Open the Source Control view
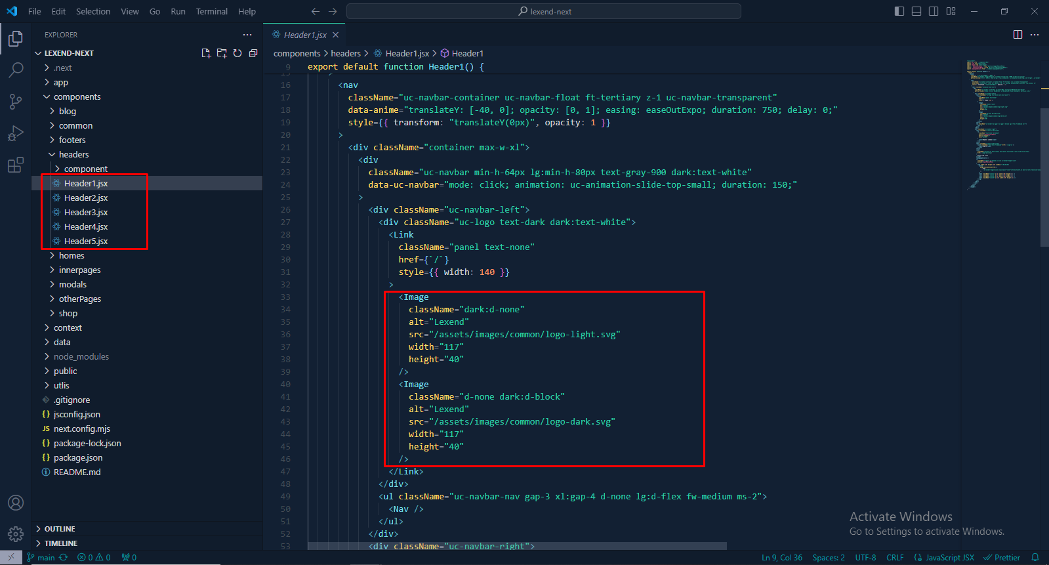The image size is (1049, 565). [x=16, y=102]
